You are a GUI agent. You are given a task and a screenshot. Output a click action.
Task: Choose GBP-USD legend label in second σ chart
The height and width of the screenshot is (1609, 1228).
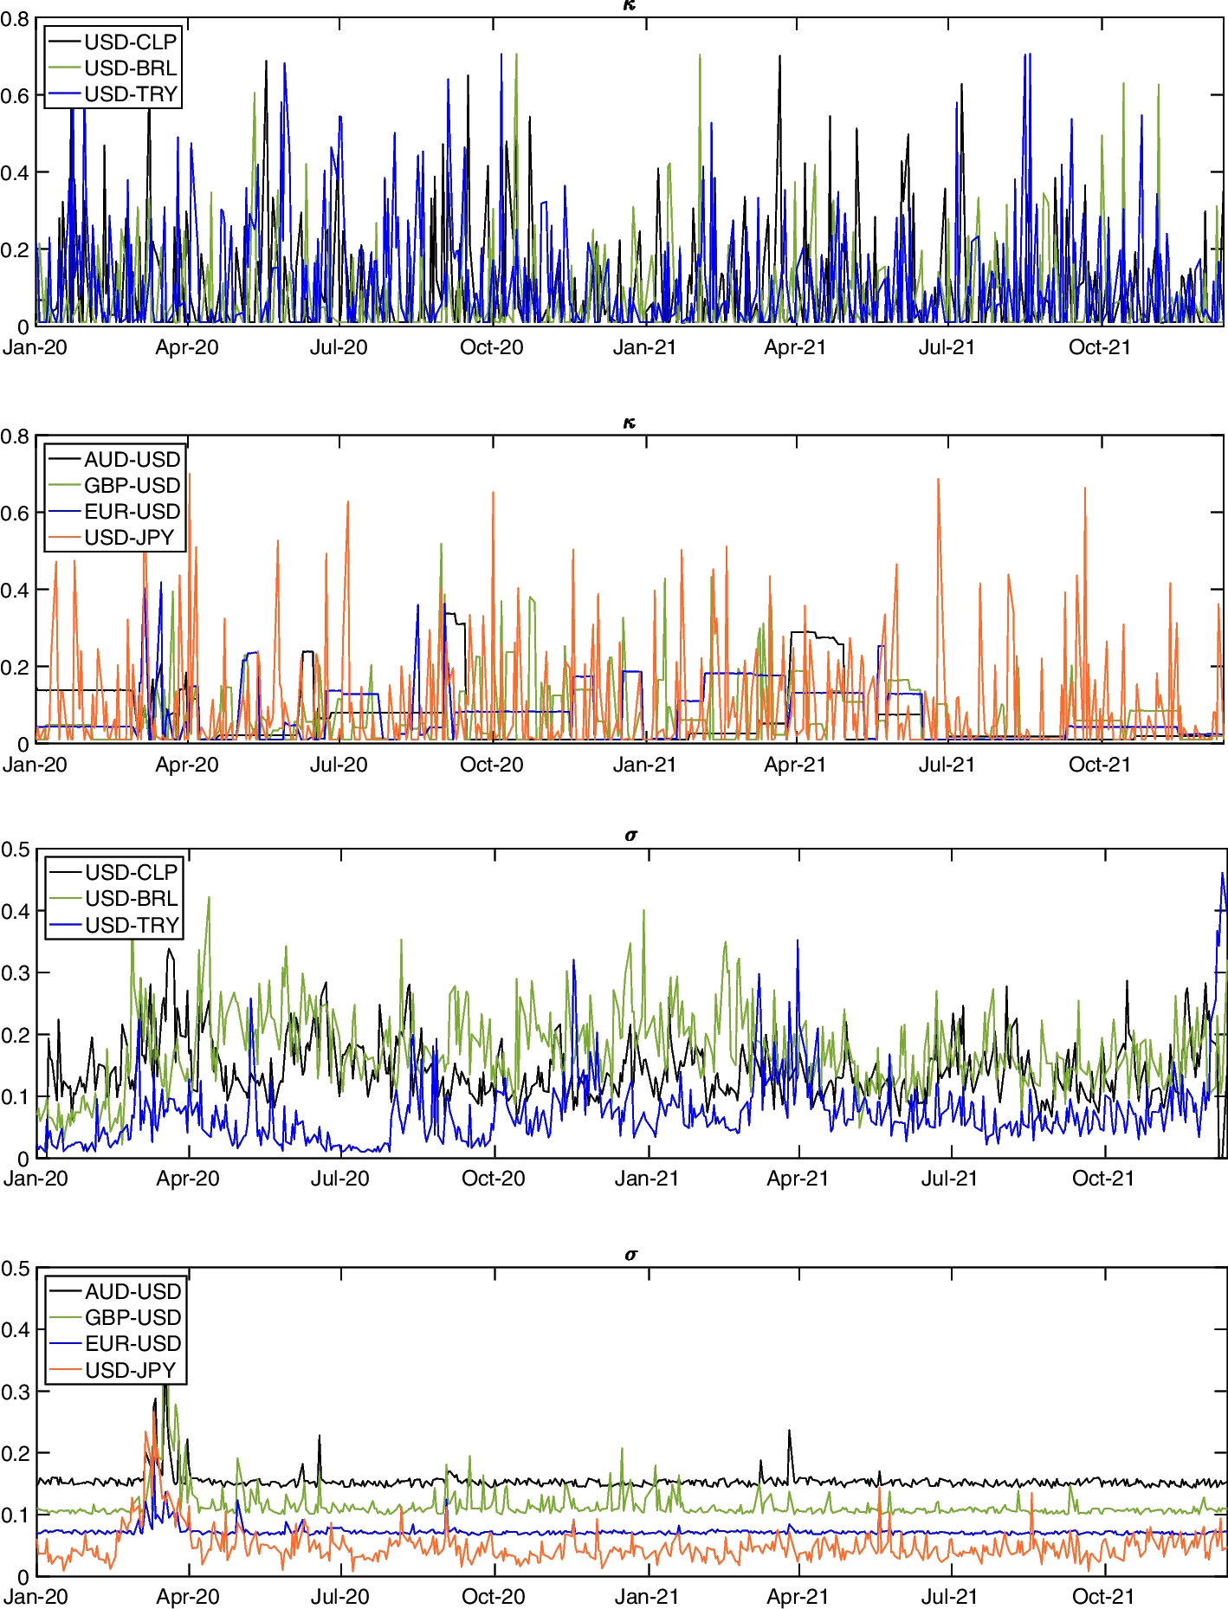[133, 1317]
